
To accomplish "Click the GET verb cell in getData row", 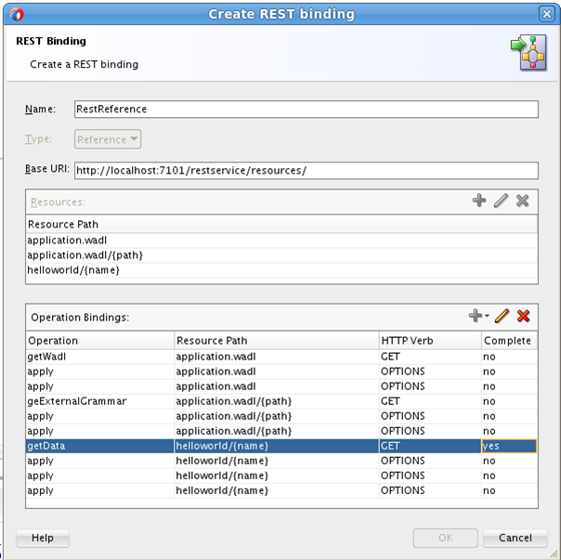I will pyautogui.click(x=430, y=446).
